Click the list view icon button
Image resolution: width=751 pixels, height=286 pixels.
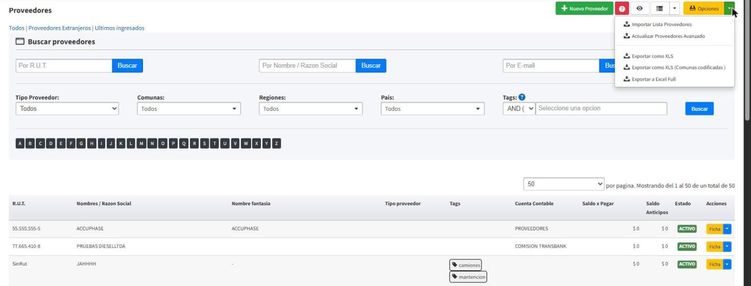(x=659, y=9)
